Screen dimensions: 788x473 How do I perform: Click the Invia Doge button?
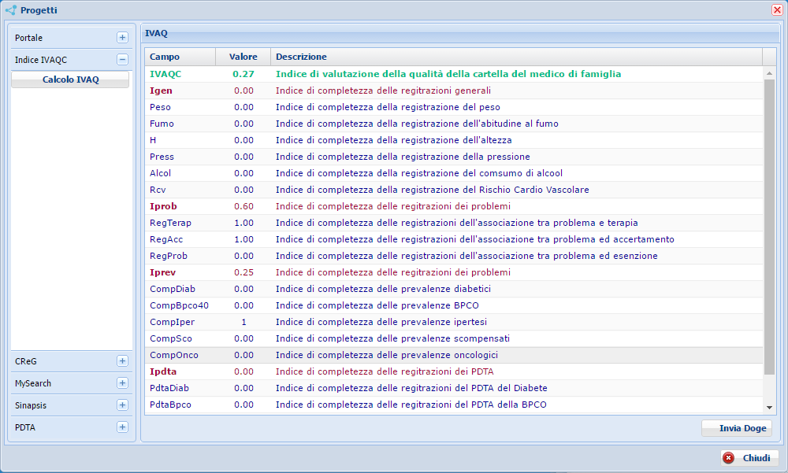click(x=737, y=428)
